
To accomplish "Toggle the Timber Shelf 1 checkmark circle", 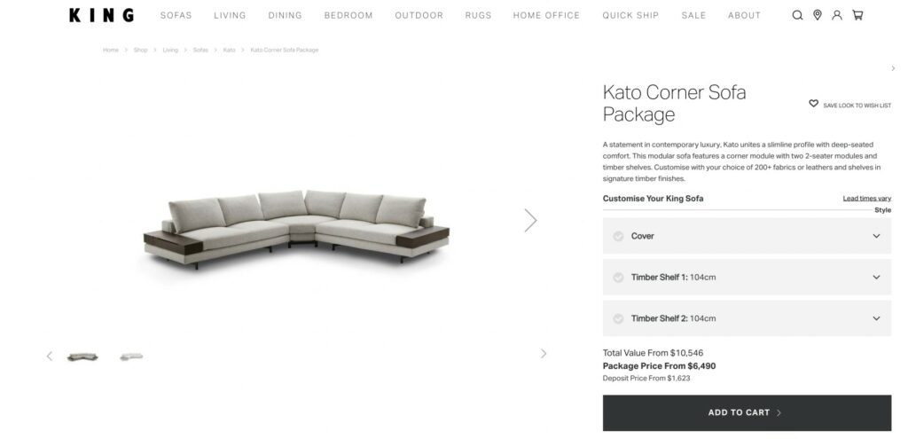I will point(618,278).
